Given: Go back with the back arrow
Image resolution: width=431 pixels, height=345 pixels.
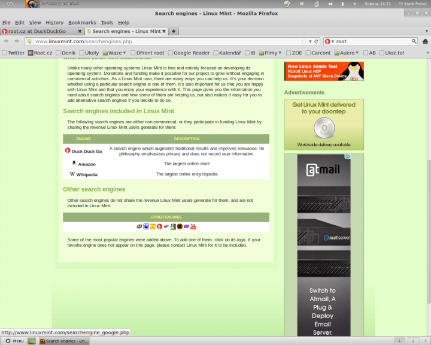Looking at the screenshot, I should (6, 41).
